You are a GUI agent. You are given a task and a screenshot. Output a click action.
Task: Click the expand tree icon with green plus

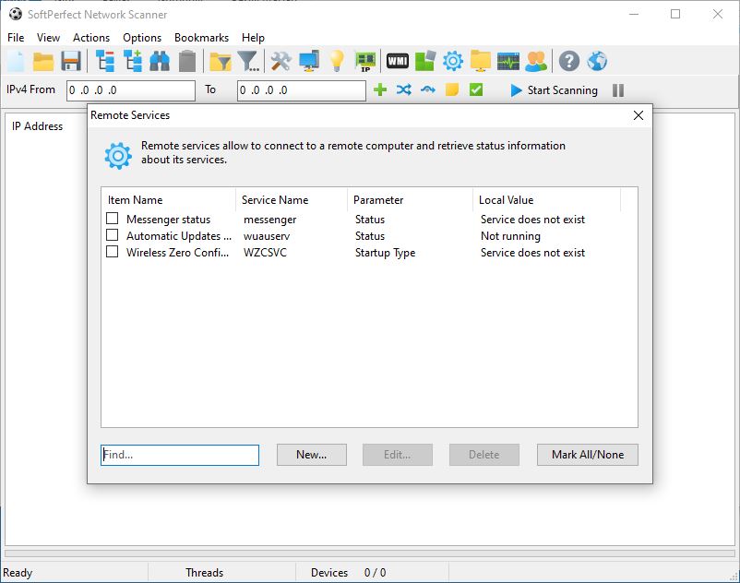pos(133,61)
